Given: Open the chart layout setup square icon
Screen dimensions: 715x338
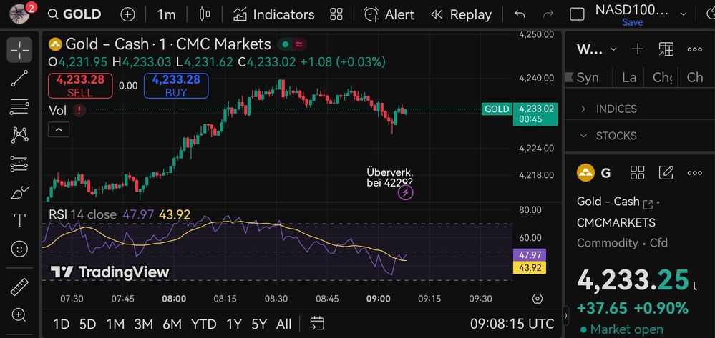Looking at the screenshot, I should 578,14.
